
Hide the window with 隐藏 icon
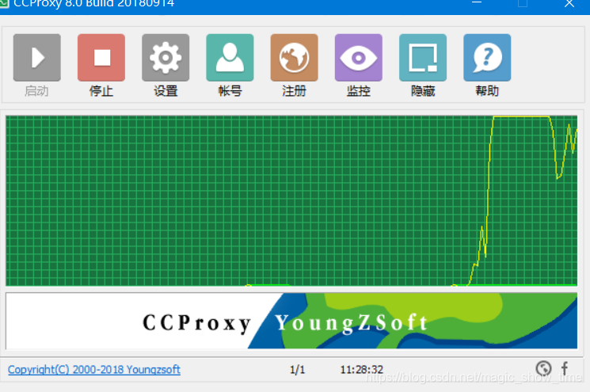point(423,58)
